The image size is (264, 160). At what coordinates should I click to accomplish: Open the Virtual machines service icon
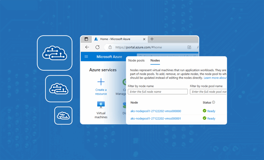[101, 105]
